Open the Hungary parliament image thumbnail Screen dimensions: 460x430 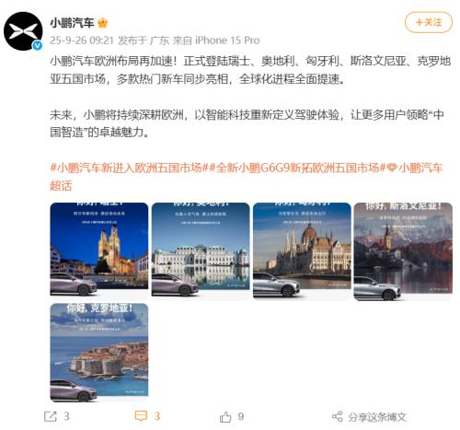tap(302, 250)
